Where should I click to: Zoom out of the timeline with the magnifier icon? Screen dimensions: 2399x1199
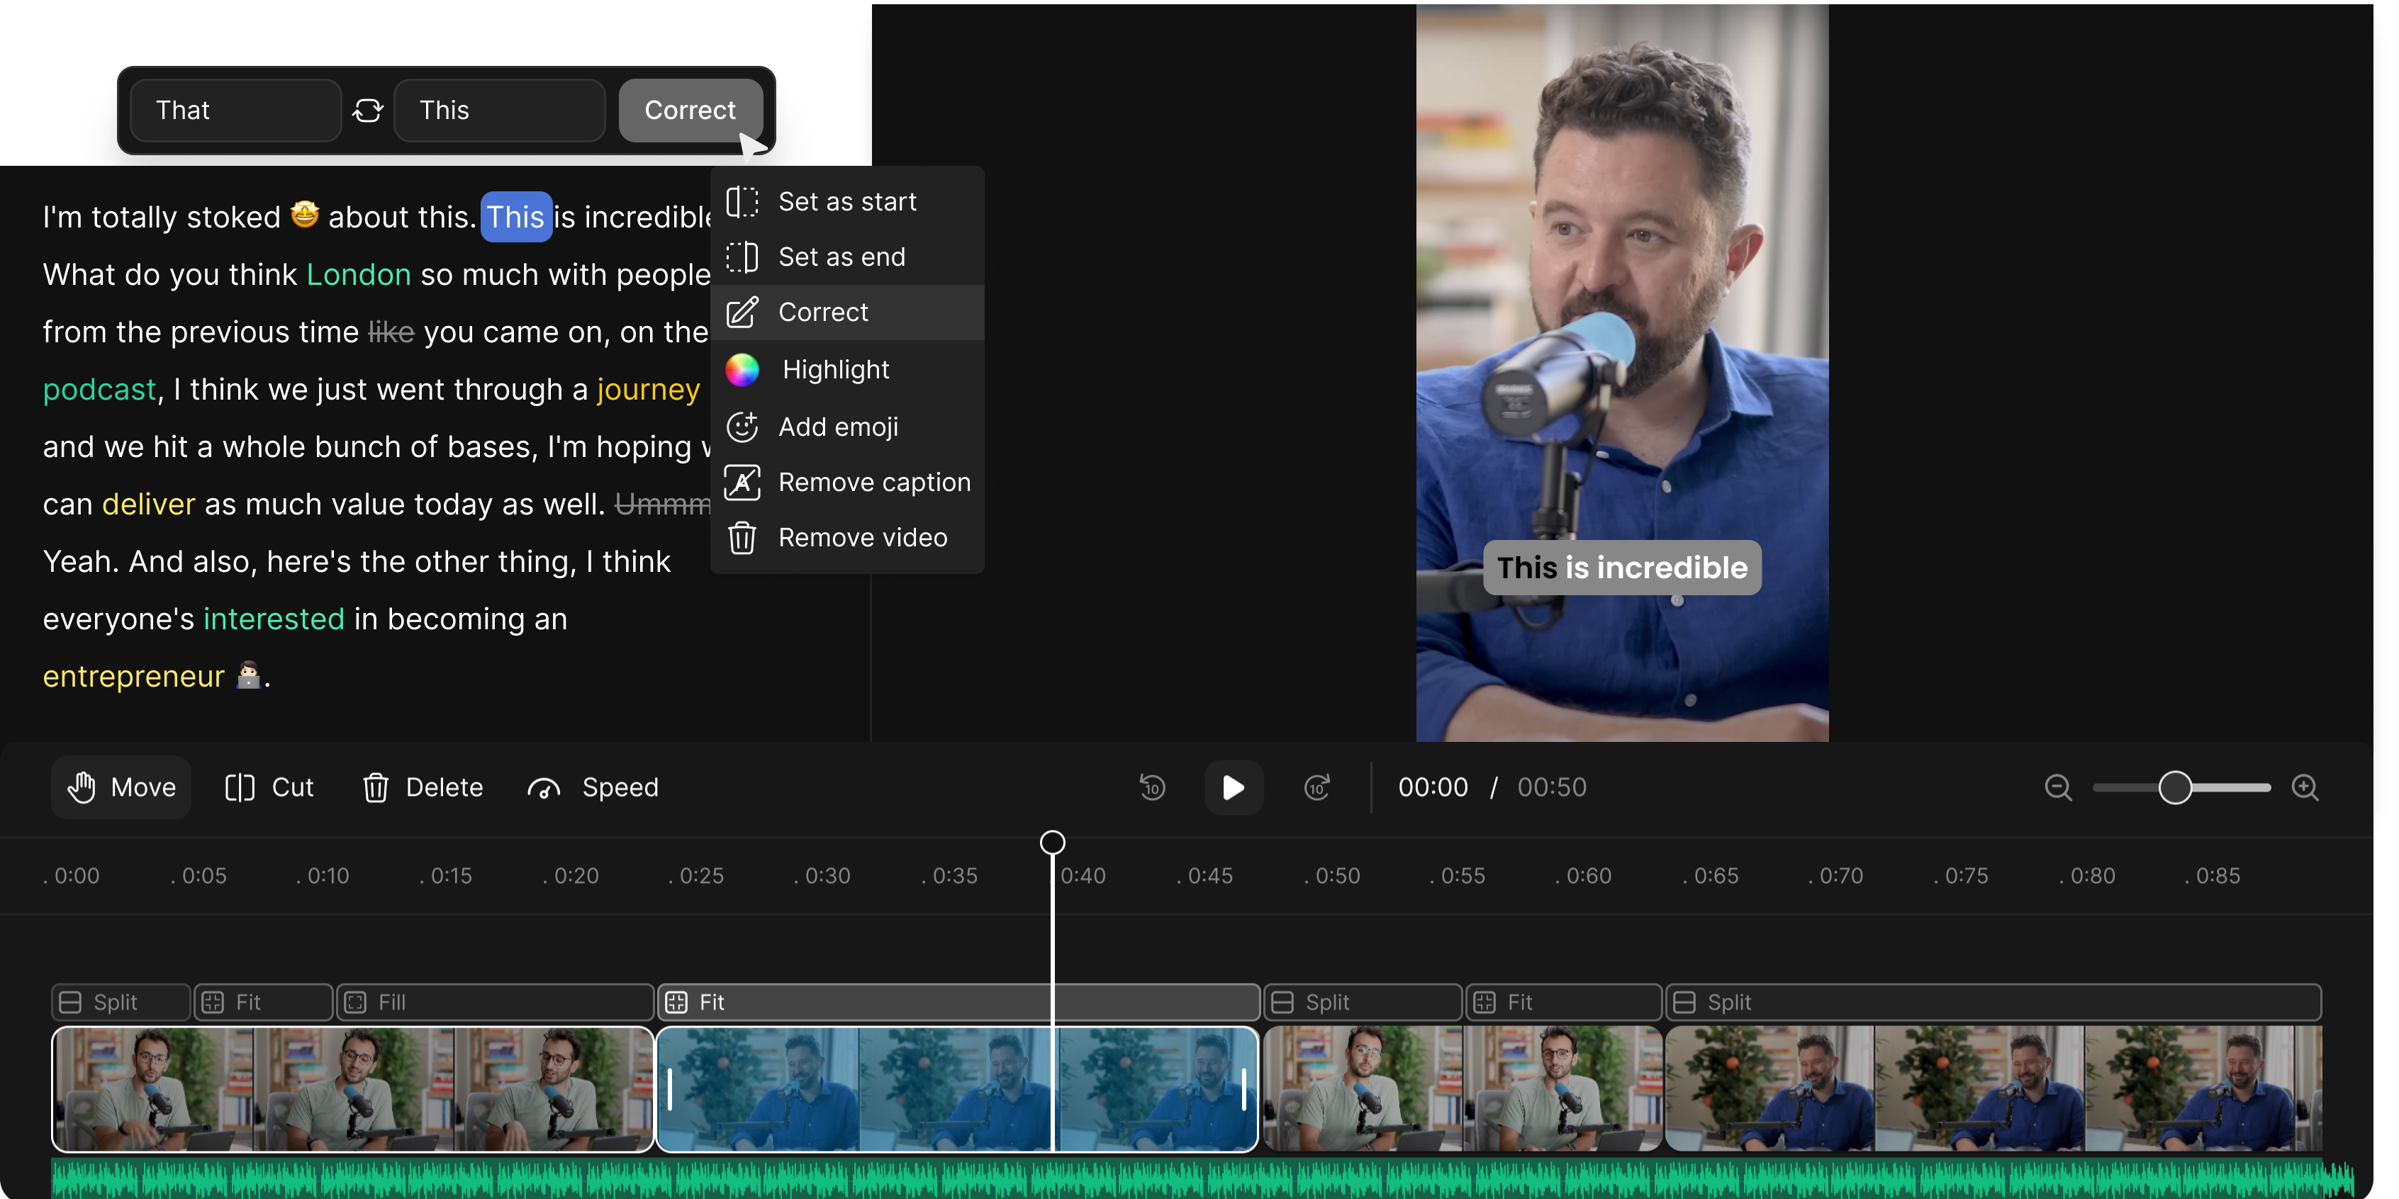tap(2058, 787)
